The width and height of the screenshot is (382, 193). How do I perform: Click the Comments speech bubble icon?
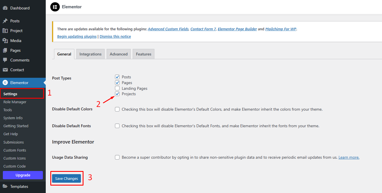tap(5, 60)
